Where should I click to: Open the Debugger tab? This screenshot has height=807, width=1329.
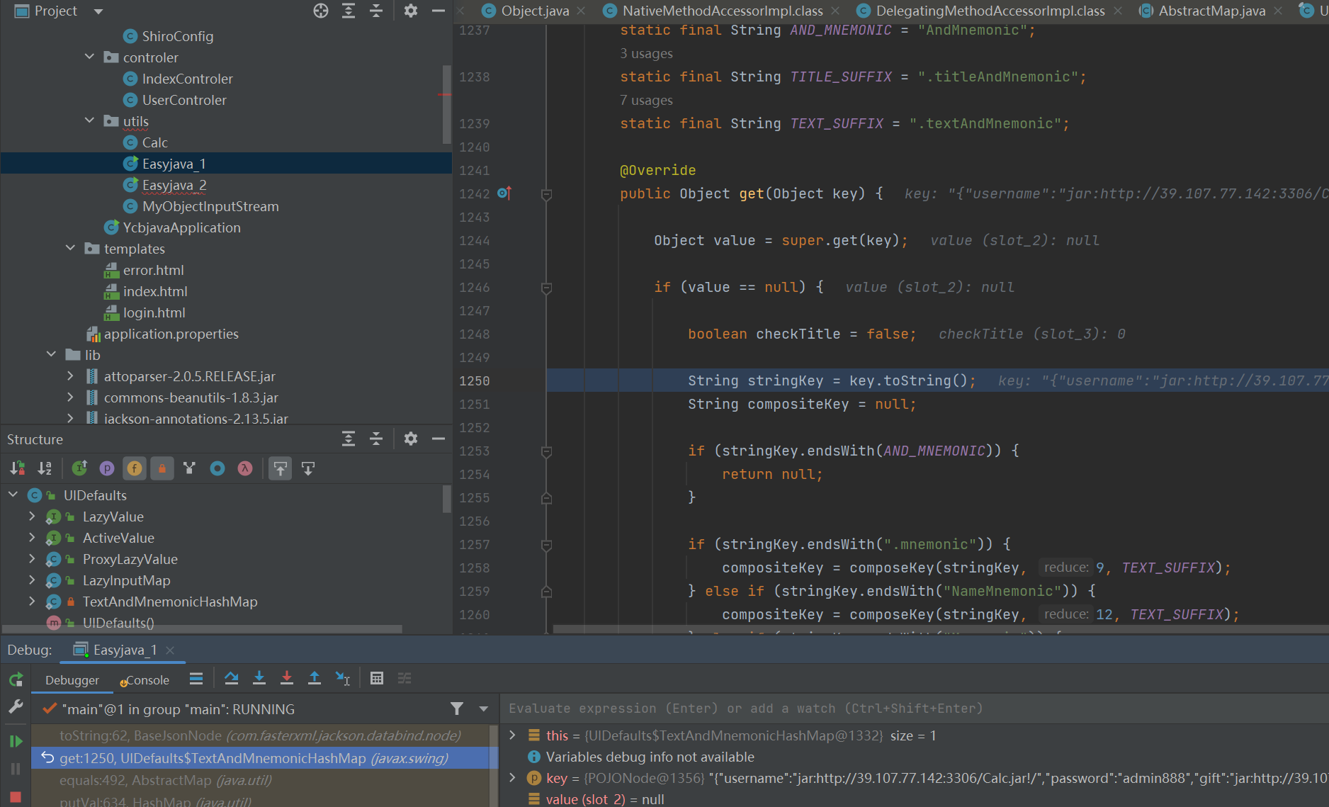(x=72, y=679)
